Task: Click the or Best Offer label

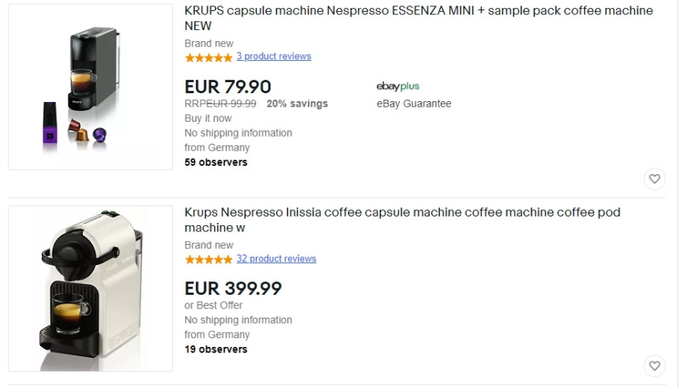Action: [x=213, y=305]
